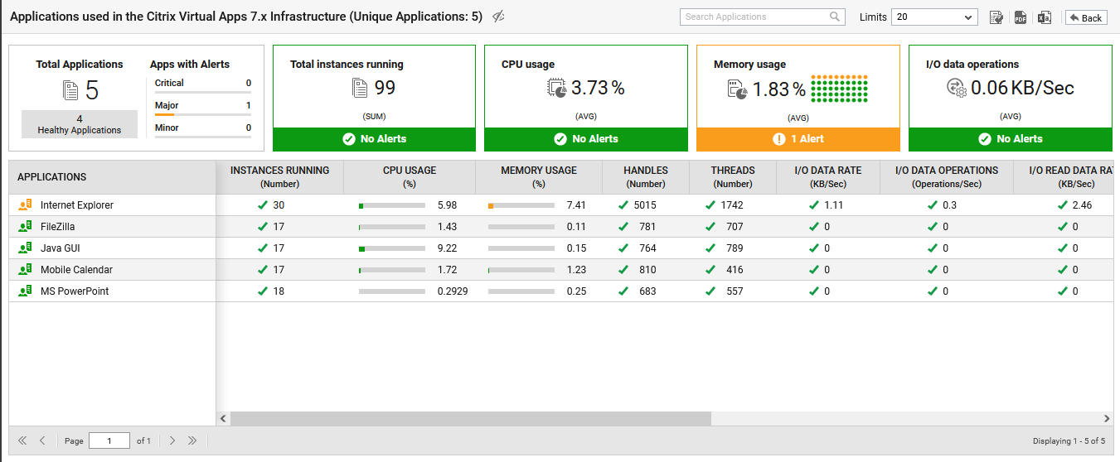Viewport: 1120px width, 462px height.
Task: Click the page number input field
Action: pyautogui.click(x=109, y=440)
